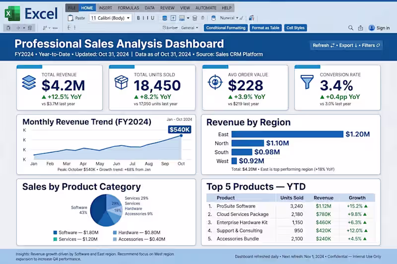
Task: Click the table layout icon in the ribbon
Action: (x=182, y=18)
